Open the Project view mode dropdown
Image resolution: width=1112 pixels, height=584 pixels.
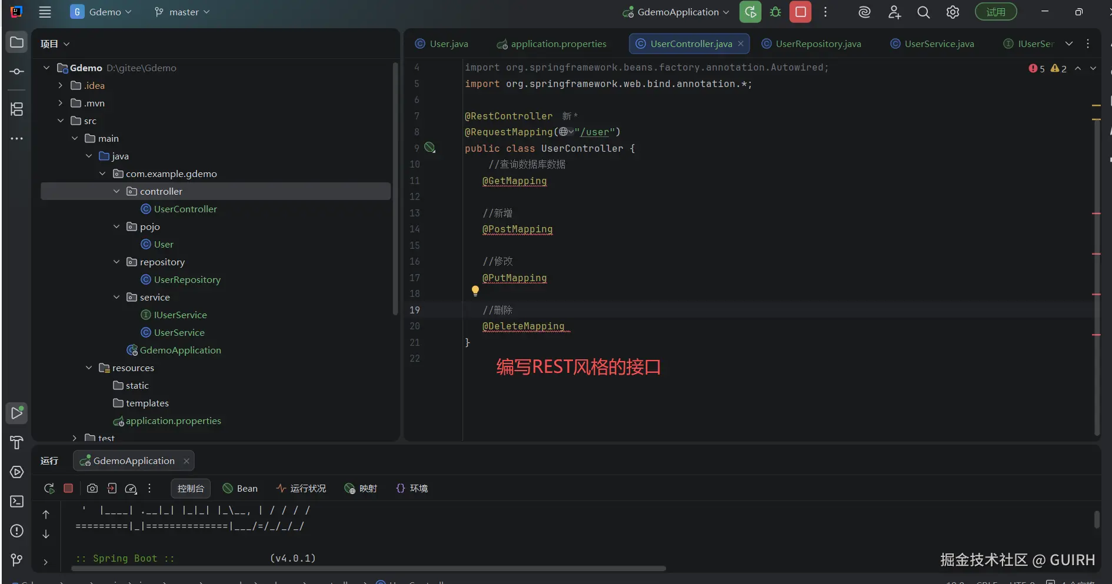coord(55,44)
